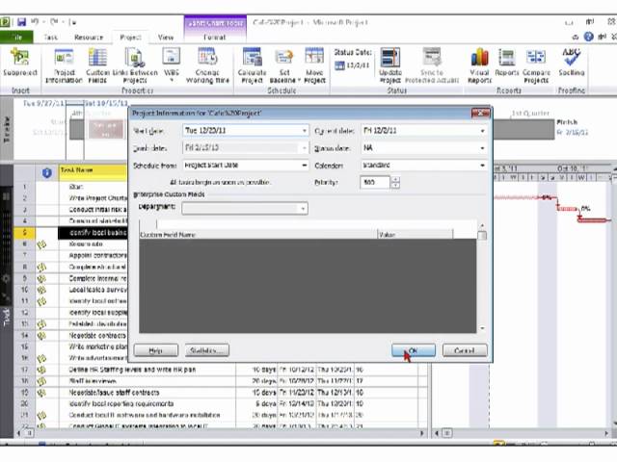The height and width of the screenshot is (462, 617).
Task: Switch to the Task ribbon tab
Action: tap(51, 37)
